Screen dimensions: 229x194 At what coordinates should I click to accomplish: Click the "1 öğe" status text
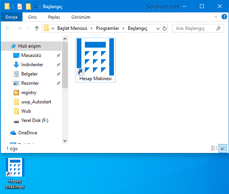(x=12, y=149)
